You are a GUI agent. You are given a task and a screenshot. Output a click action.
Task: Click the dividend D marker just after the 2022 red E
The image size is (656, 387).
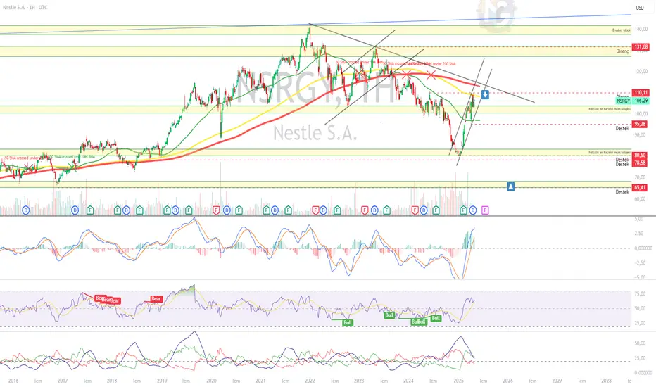click(x=323, y=210)
